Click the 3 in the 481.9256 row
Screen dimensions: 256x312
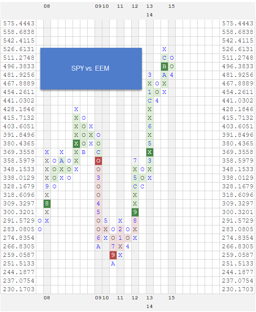150,75
